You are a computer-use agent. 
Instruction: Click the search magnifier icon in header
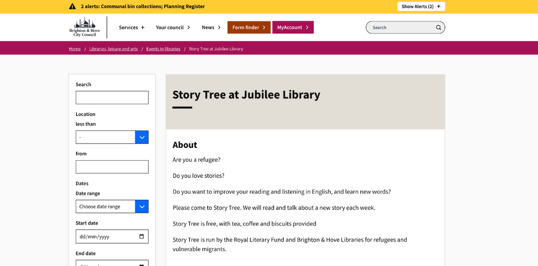pos(438,28)
